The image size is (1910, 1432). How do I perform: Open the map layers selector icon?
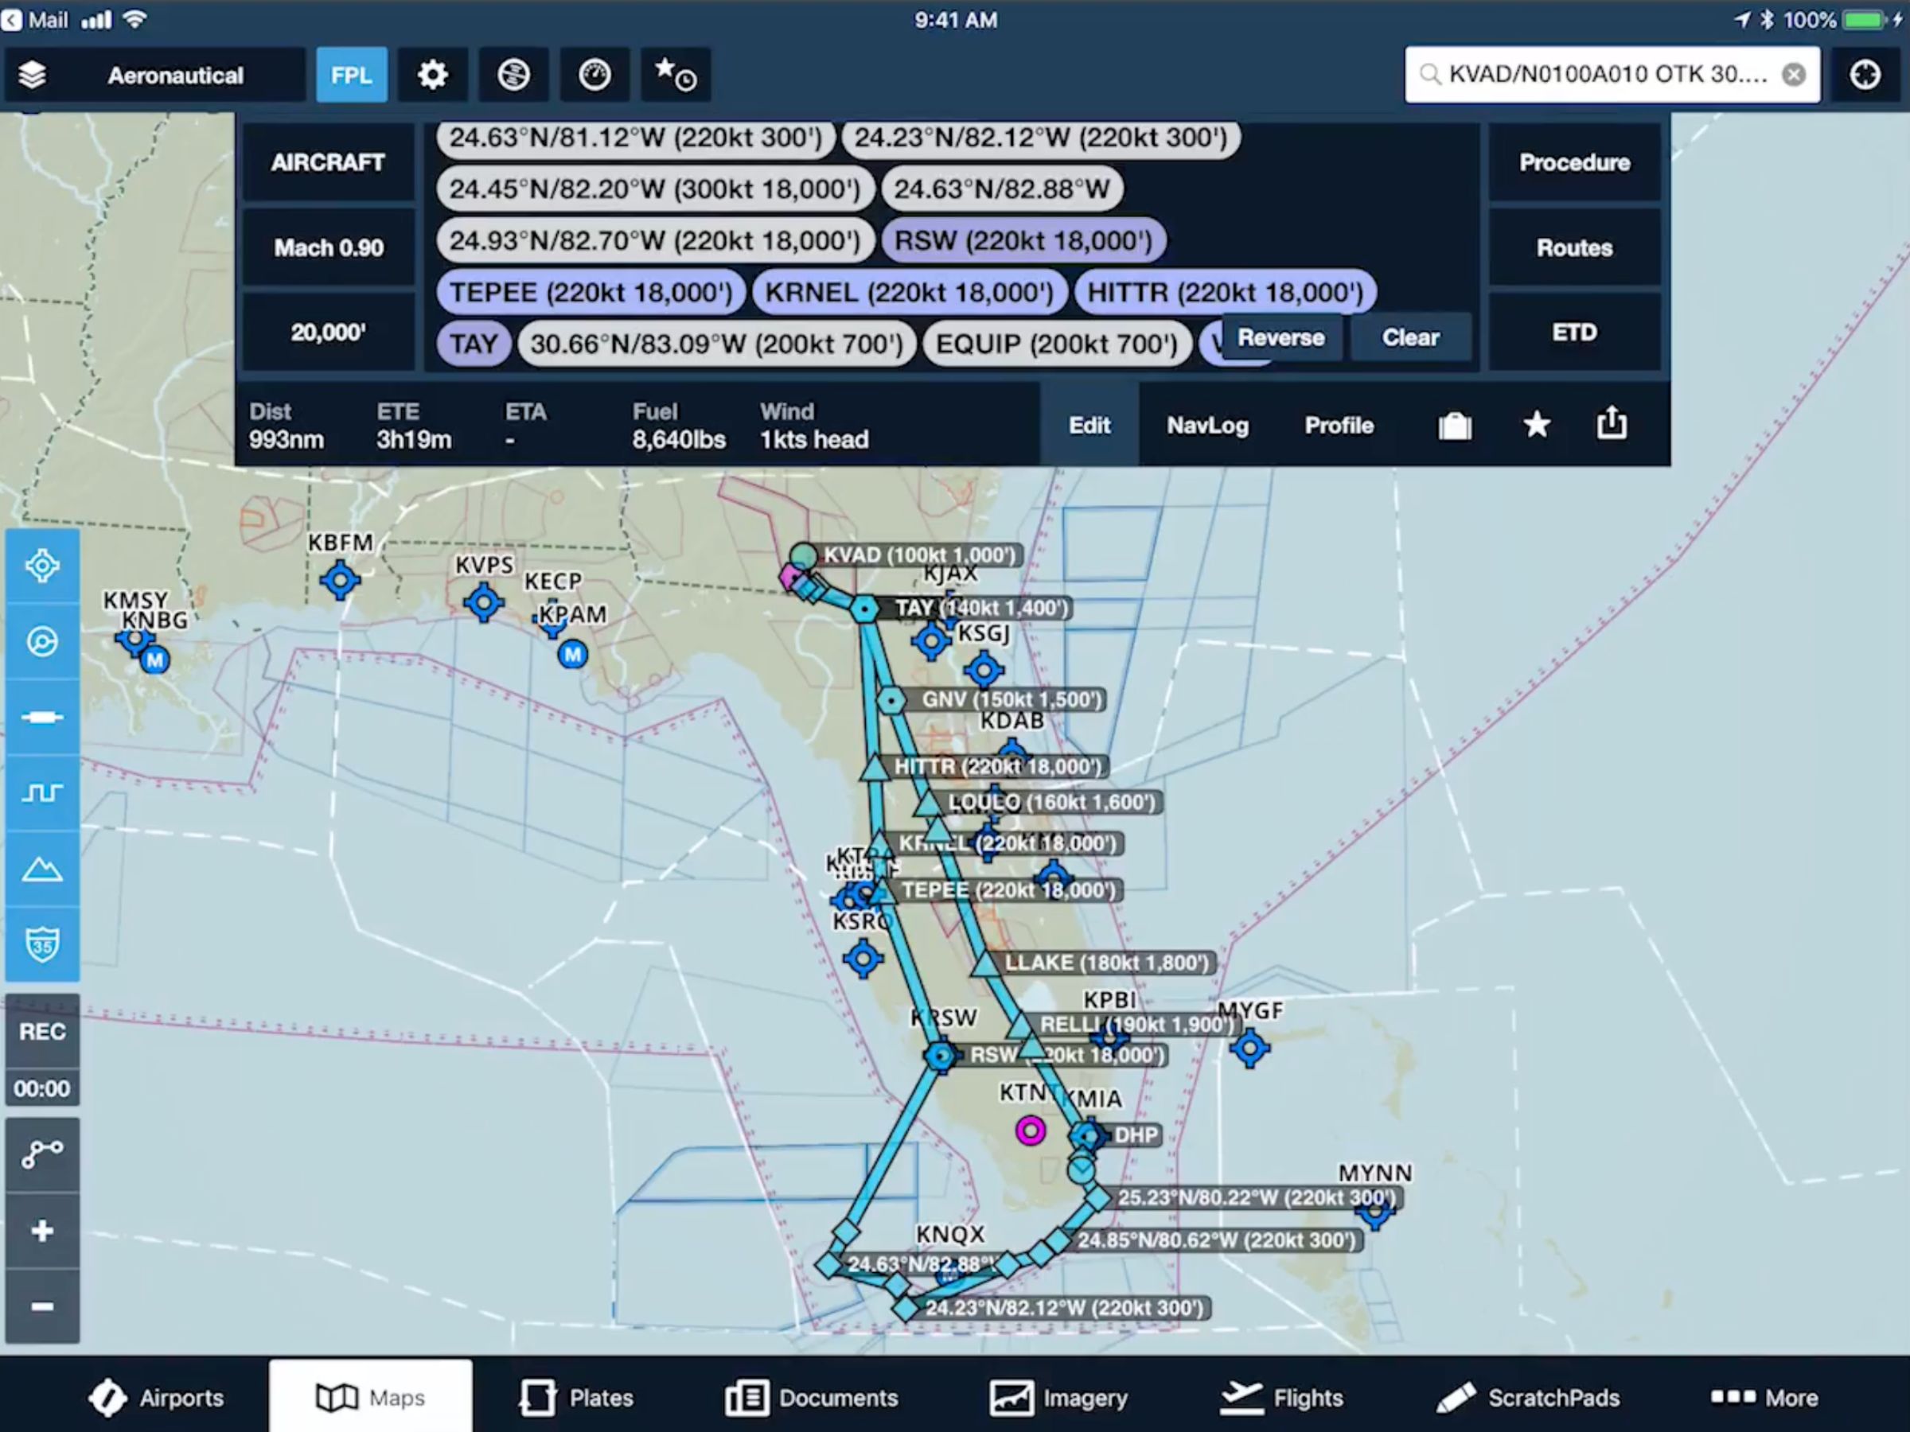click(32, 75)
